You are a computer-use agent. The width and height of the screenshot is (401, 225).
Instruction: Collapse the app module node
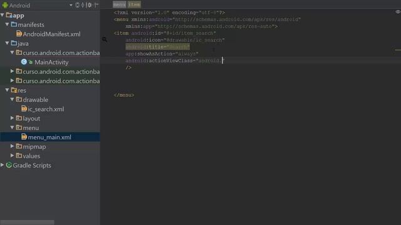click(x=3, y=15)
